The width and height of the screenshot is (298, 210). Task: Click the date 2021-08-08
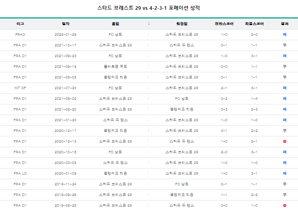click(66, 77)
